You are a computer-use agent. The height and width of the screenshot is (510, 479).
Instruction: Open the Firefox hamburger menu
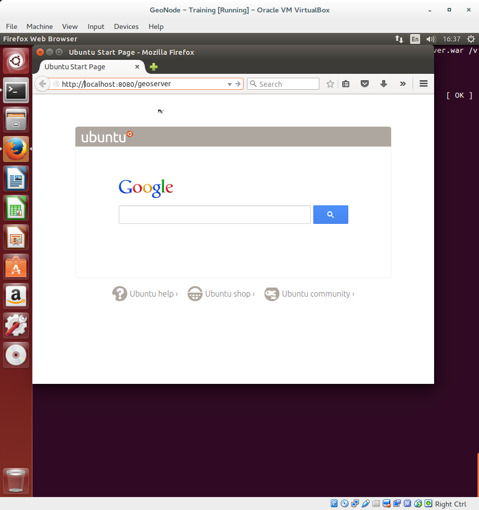click(424, 84)
